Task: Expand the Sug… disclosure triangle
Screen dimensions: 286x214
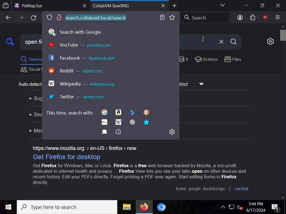Action: (x=31, y=98)
